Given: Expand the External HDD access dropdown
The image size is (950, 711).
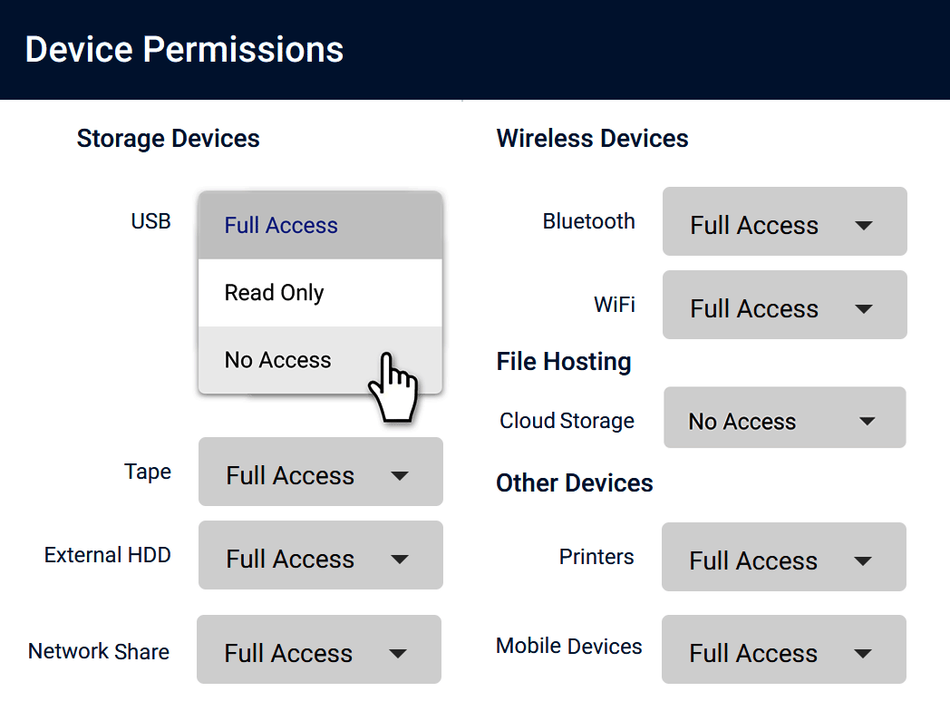Looking at the screenshot, I should click(x=320, y=555).
